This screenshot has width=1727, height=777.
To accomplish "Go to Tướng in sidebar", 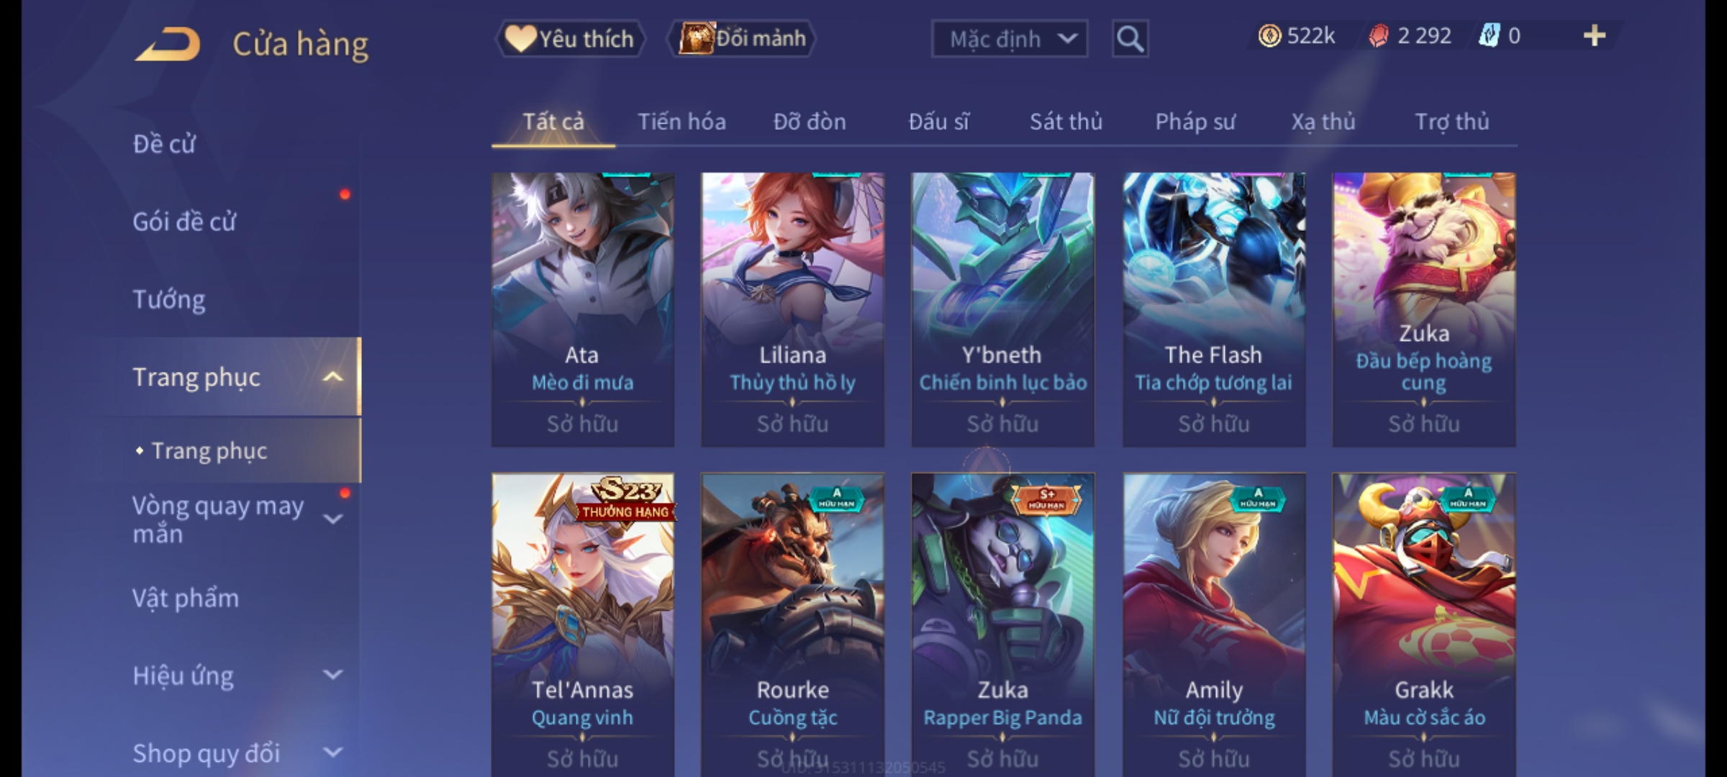I will point(169,299).
